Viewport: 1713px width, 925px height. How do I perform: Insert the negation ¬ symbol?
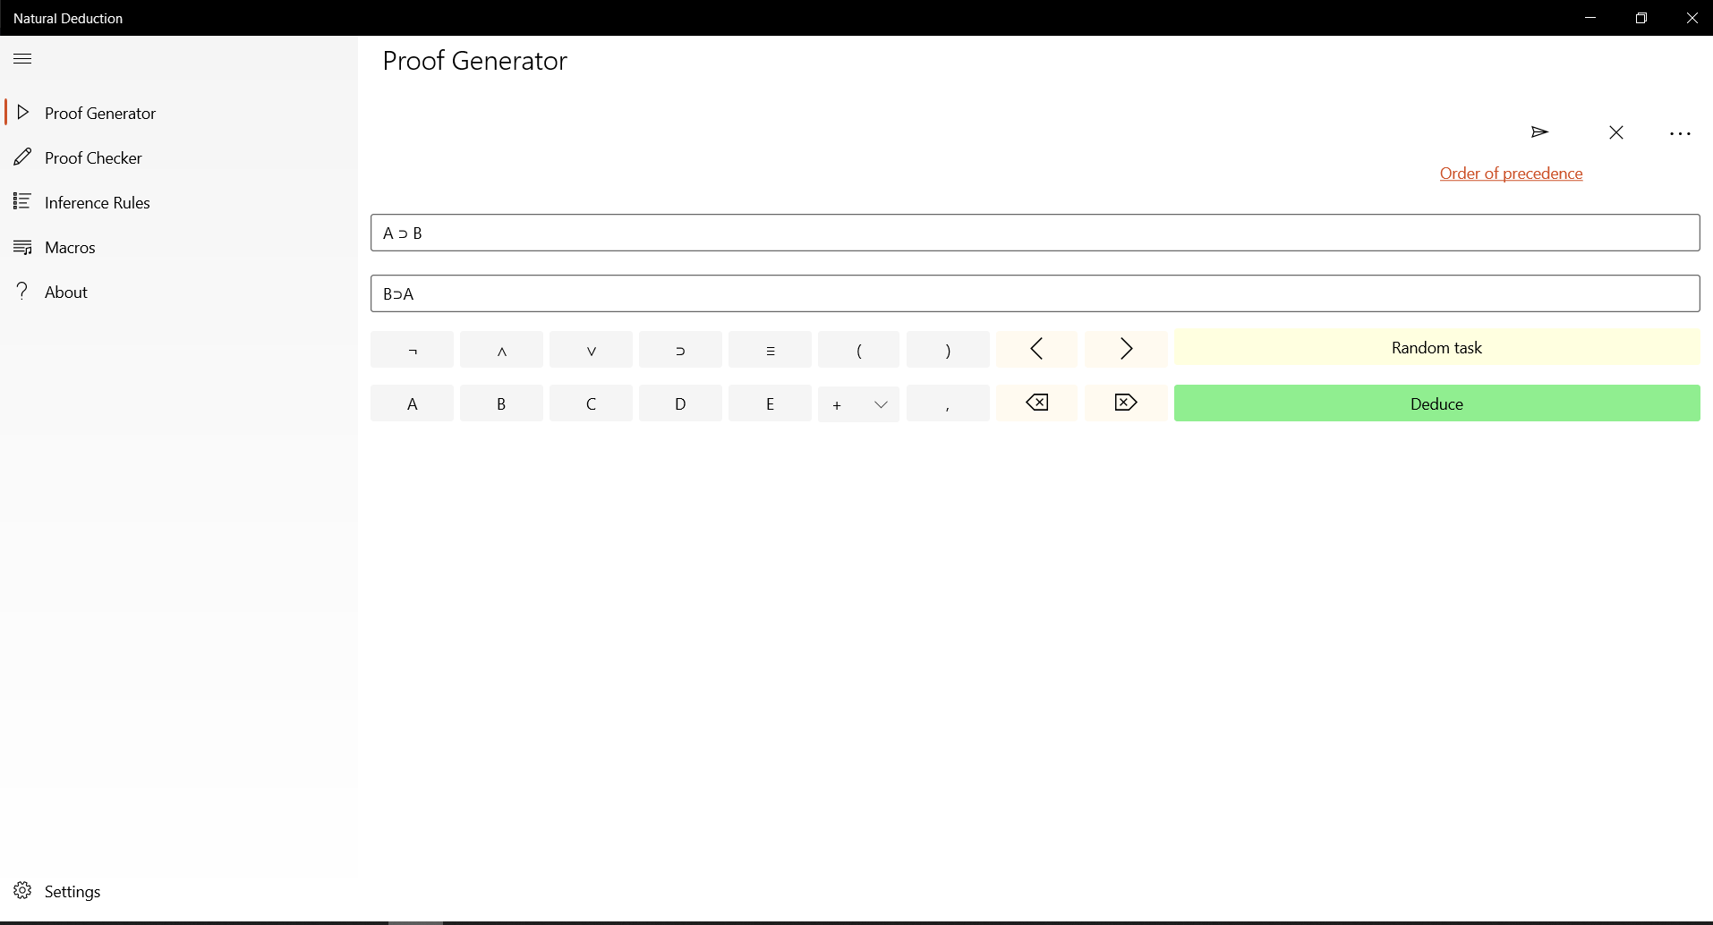[x=412, y=350]
